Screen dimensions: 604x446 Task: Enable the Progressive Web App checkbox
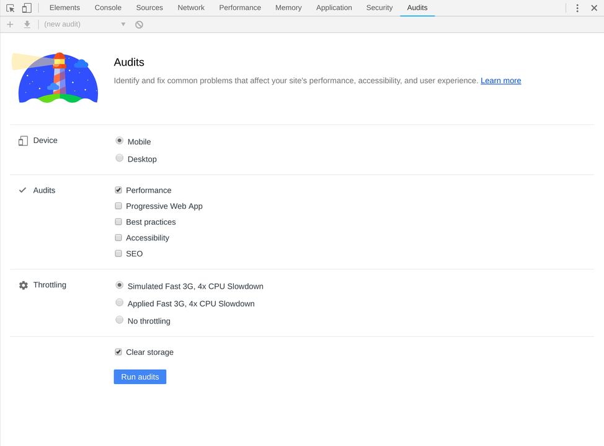[x=118, y=206]
